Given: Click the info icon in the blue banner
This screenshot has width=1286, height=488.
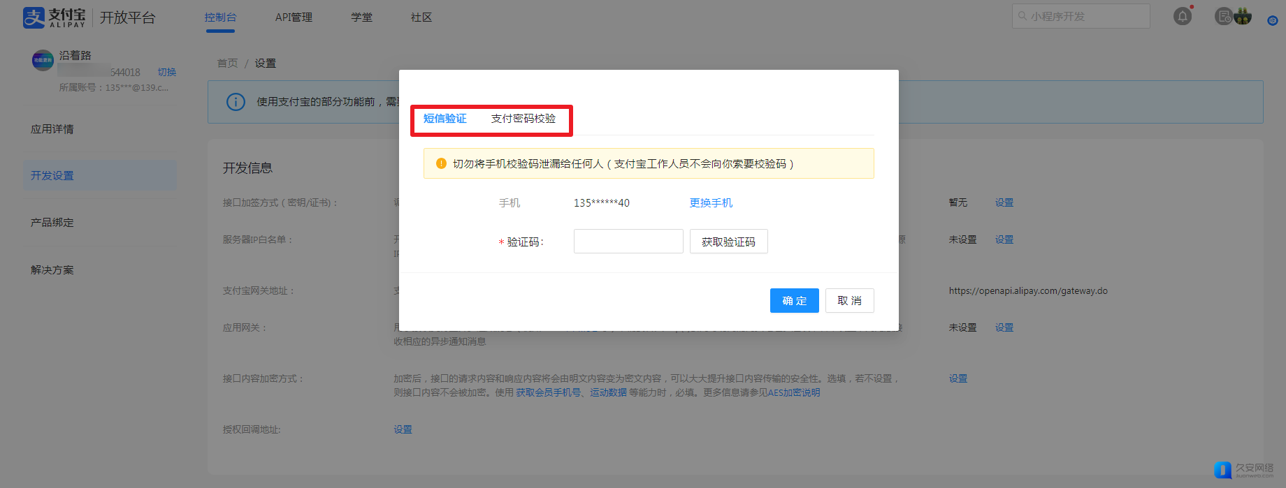Looking at the screenshot, I should point(236,102).
